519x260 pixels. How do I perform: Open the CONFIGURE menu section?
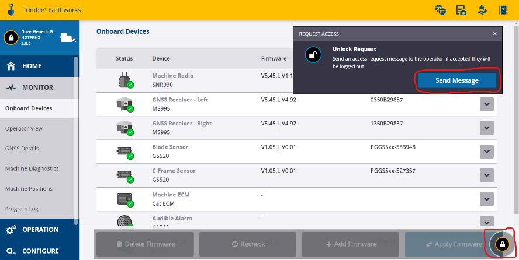point(37,251)
